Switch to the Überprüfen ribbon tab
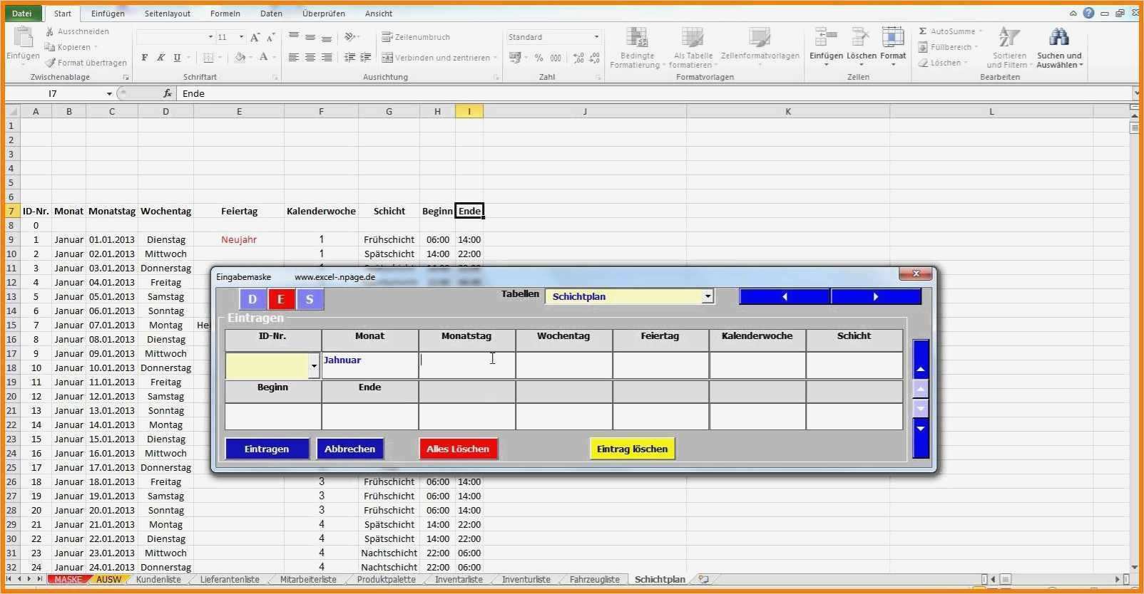1144x594 pixels. click(324, 14)
